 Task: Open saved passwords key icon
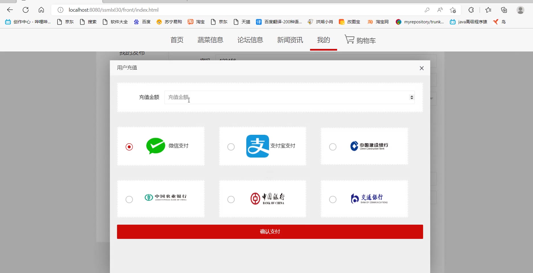pos(427,10)
